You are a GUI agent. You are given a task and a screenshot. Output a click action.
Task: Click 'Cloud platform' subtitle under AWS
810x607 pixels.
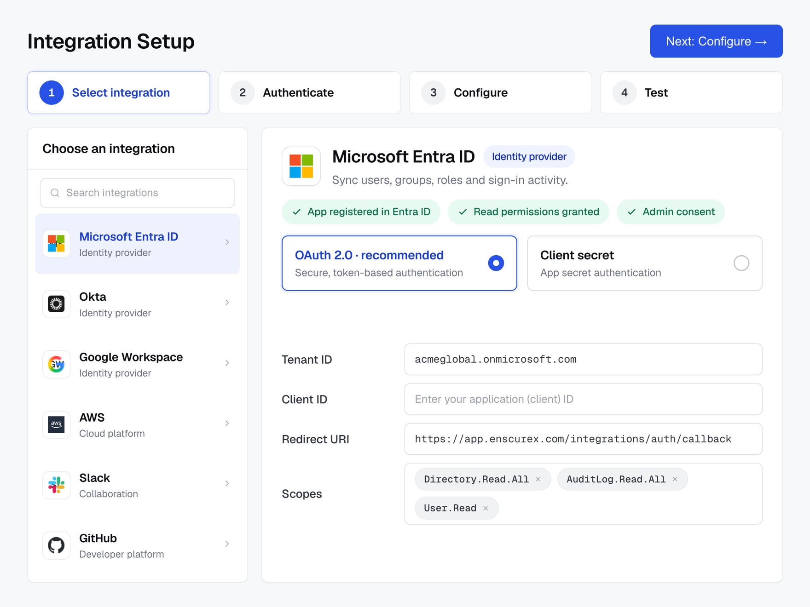pos(112,434)
